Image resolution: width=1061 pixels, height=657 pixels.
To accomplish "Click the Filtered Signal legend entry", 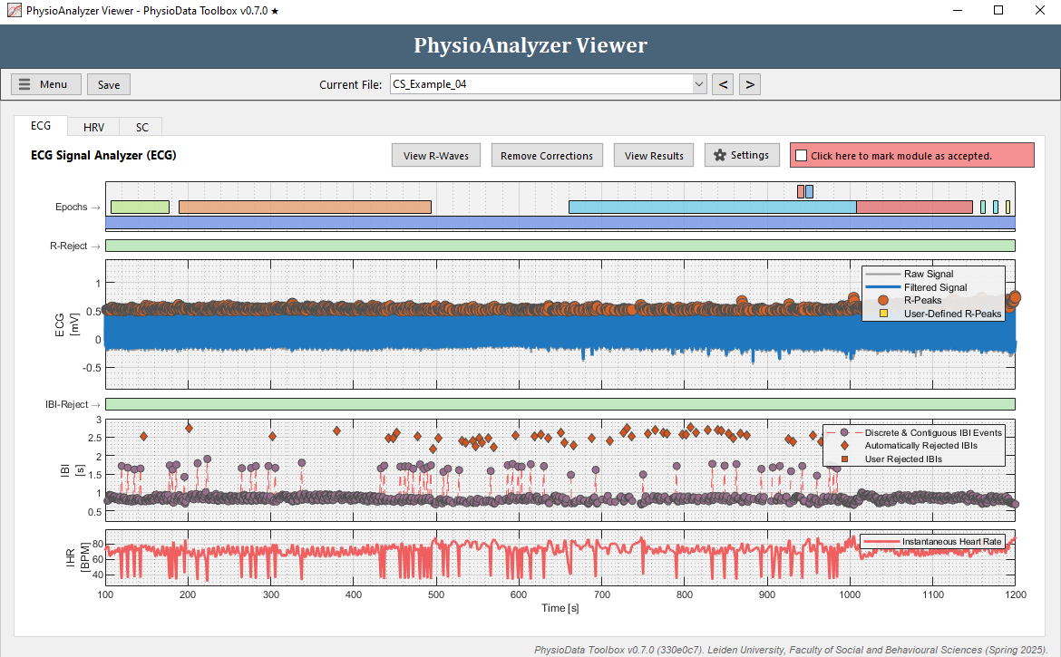I will click(935, 287).
